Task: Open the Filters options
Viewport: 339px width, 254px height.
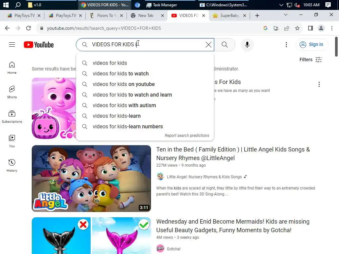Action: coord(311,60)
